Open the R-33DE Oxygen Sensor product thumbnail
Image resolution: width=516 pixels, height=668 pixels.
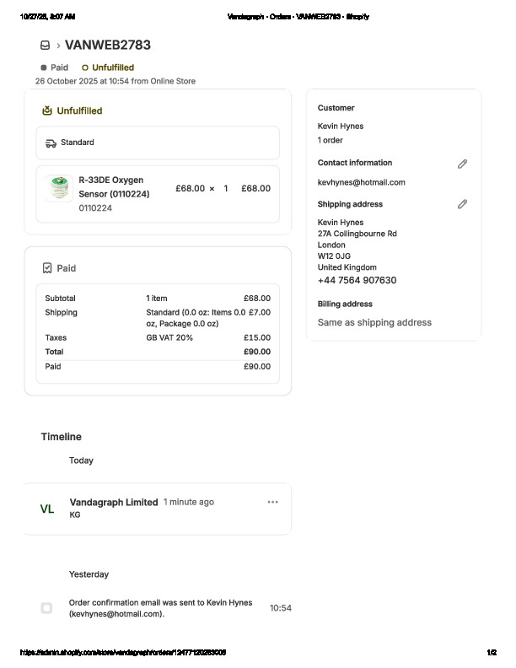point(59,188)
